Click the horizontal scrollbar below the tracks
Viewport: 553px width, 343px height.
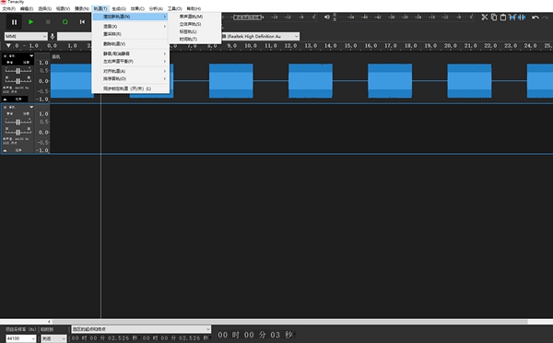[289, 322]
